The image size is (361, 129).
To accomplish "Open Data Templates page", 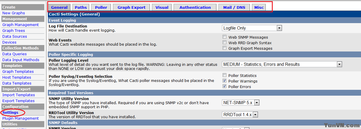I will click(17, 83).
